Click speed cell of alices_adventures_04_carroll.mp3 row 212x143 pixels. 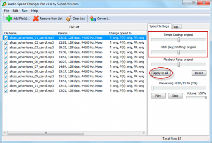click(x=127, y=52)
